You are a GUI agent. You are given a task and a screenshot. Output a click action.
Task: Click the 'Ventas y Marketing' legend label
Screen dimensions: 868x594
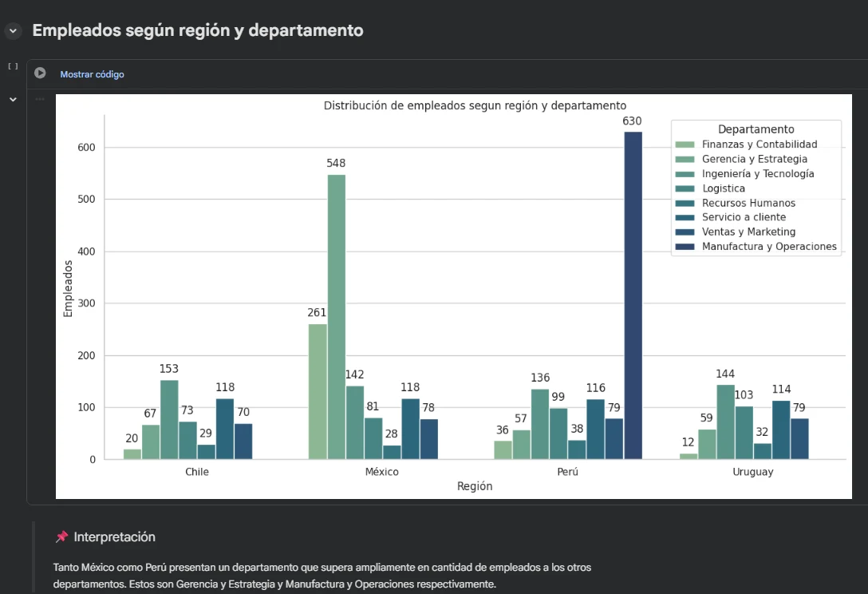coord(748,232)
